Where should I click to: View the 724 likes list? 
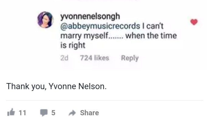click(95, 58)
